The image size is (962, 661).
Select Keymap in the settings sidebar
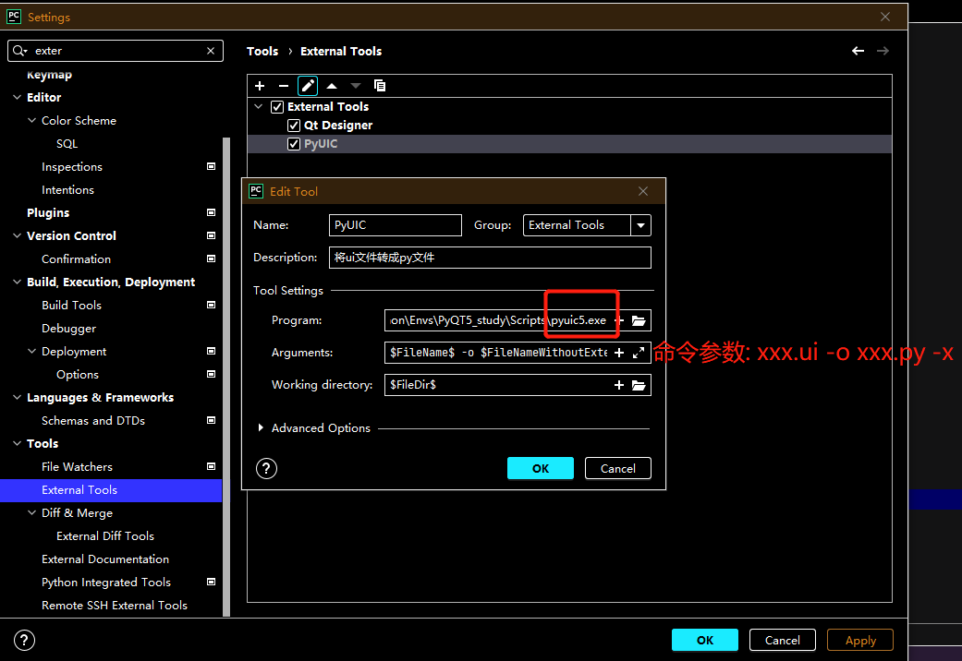50,75
